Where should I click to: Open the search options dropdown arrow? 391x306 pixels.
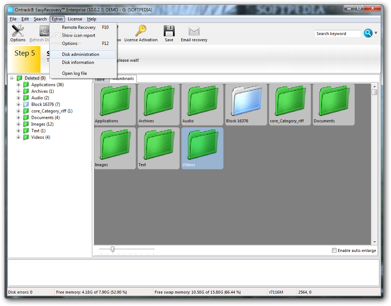(376, 33)
